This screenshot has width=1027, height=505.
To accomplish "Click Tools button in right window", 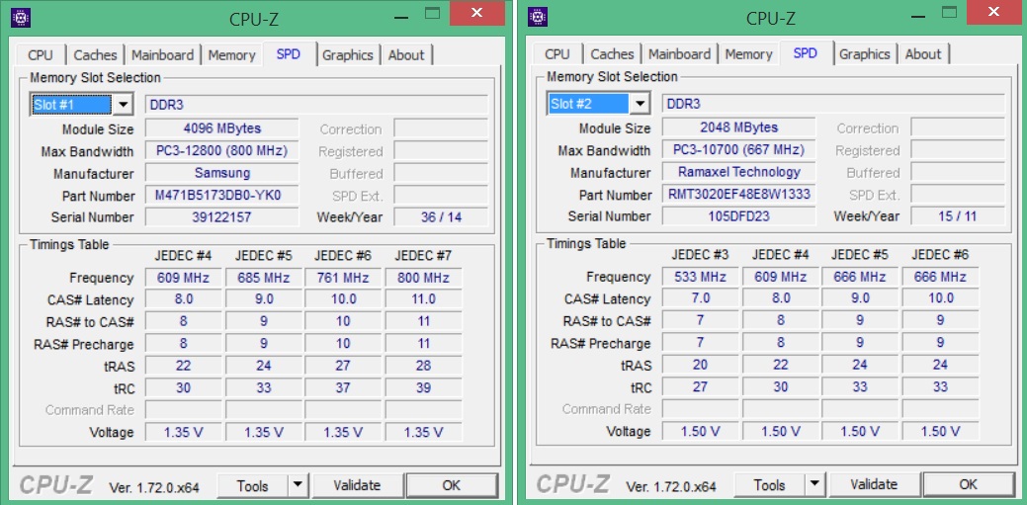I will click(x=770, y=484).
